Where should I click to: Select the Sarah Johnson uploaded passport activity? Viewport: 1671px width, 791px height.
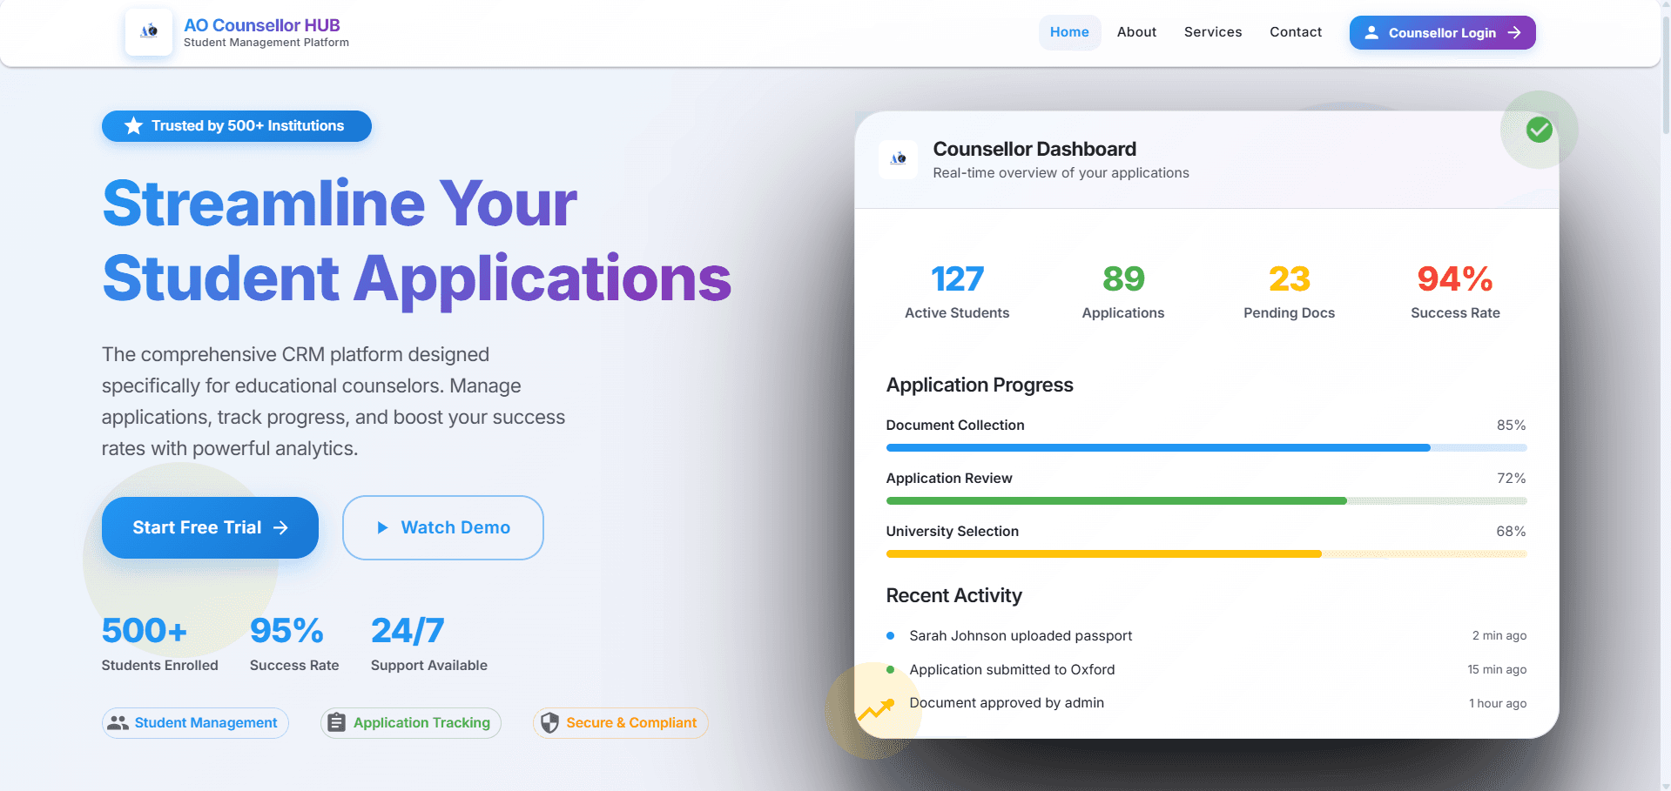[x=1021, y=636]
